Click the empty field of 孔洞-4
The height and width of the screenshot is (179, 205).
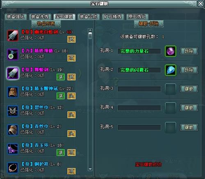tap(139, 108)
